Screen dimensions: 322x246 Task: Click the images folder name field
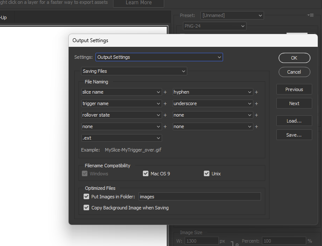(x=199, y=197)
